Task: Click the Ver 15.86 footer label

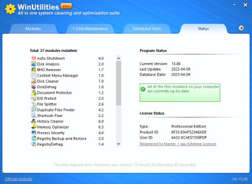Action: pyautogui.click(x=240, y=179)
